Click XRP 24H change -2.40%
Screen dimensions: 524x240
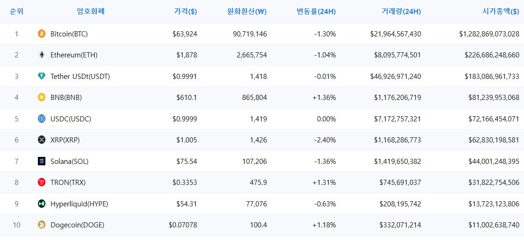(325, 140)
